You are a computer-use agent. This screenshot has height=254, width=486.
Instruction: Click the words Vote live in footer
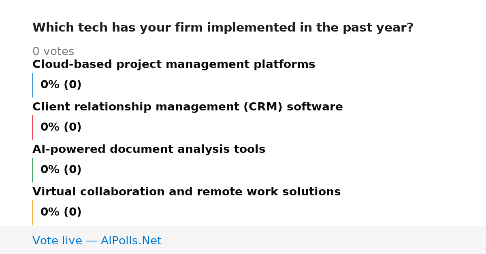click(x=57, y=241)
